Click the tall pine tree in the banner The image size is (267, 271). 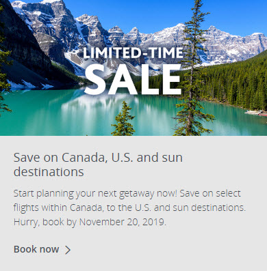point(192,68)
